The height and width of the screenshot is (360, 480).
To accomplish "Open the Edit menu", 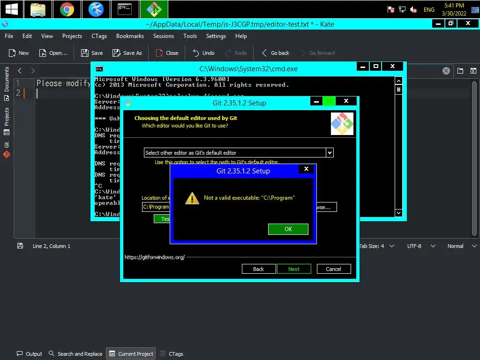I will coord(27,36).
